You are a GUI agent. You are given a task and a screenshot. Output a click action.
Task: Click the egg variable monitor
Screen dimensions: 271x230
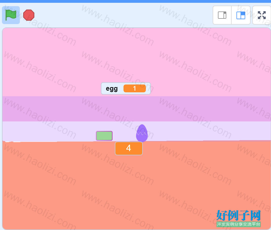[x=126, y=88]
